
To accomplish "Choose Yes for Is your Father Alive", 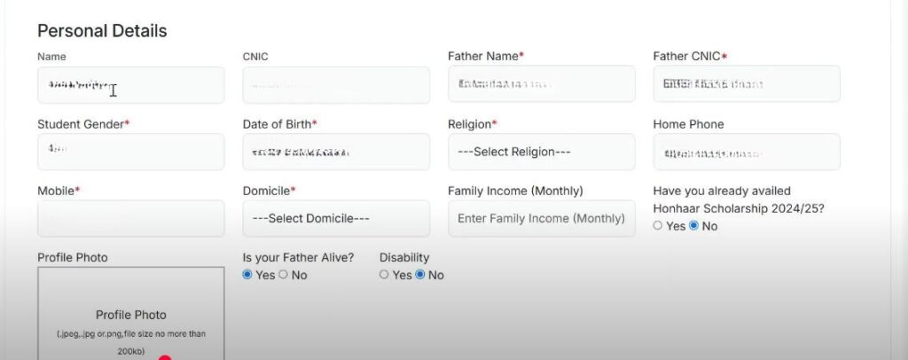I will click(247, 275).
